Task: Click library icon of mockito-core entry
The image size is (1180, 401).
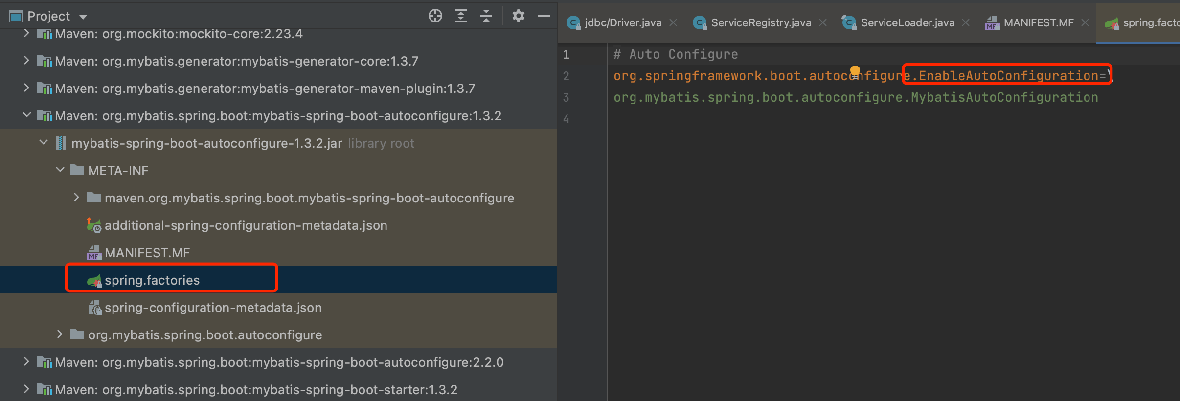Action: (x=45, y=34)
